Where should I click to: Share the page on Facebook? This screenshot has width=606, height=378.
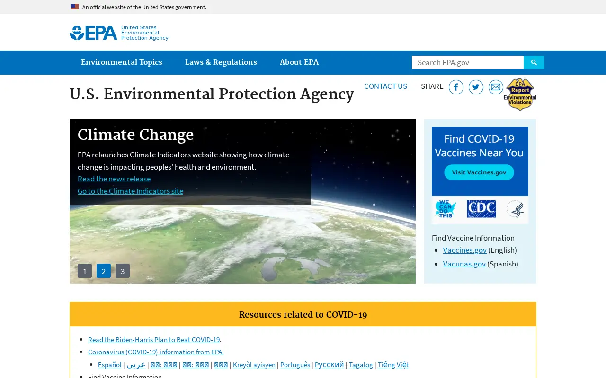[456, 87]
